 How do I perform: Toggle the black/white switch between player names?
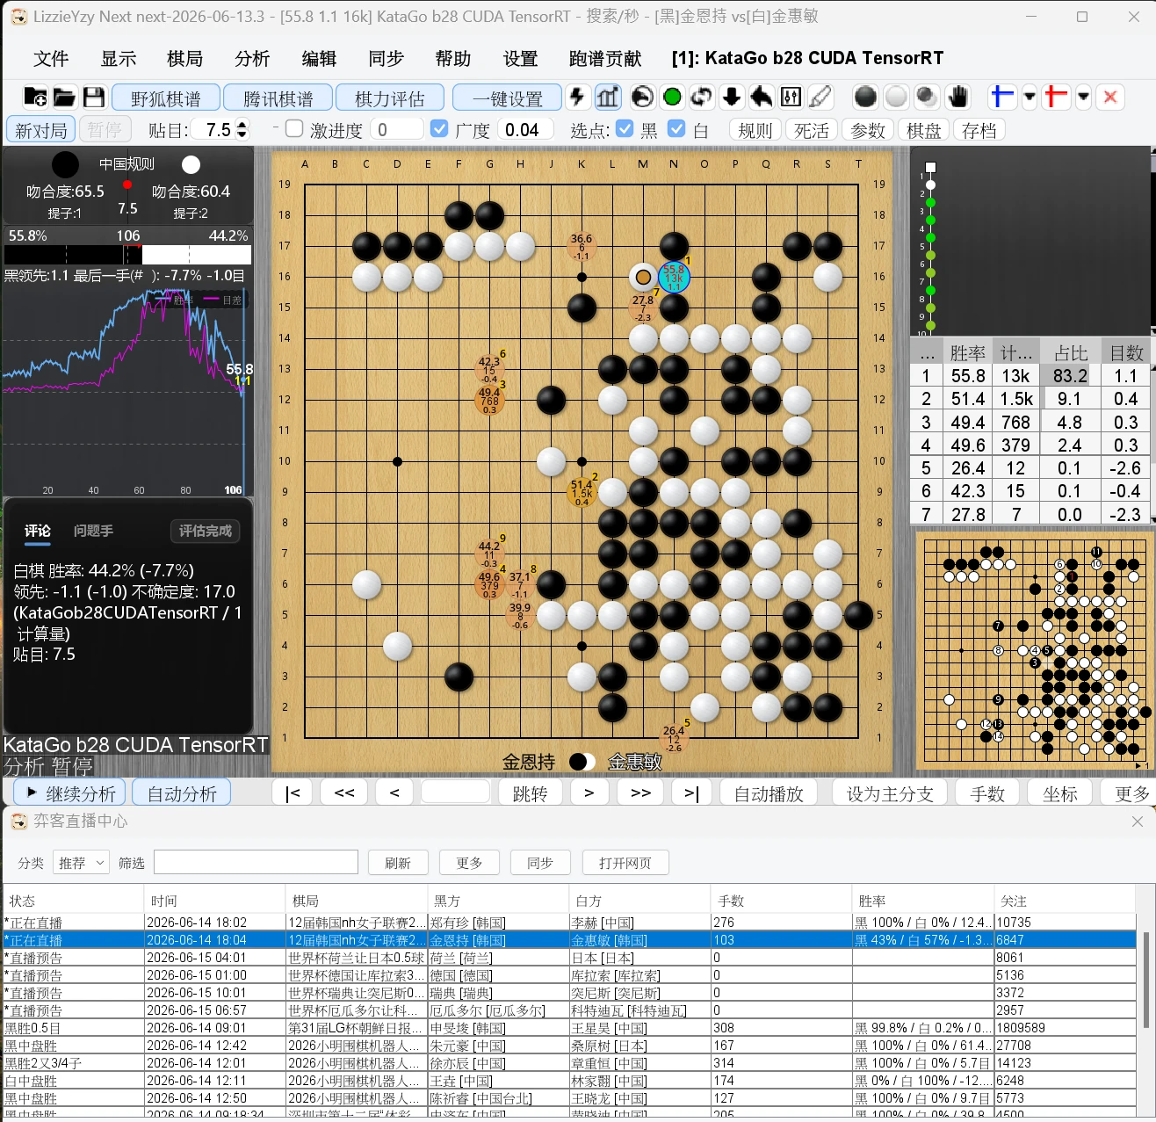tap(582, 762)
